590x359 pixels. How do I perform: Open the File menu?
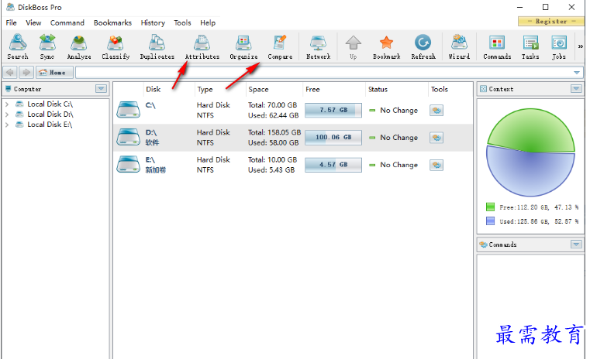pyautogui.click(x=12, y=22)
